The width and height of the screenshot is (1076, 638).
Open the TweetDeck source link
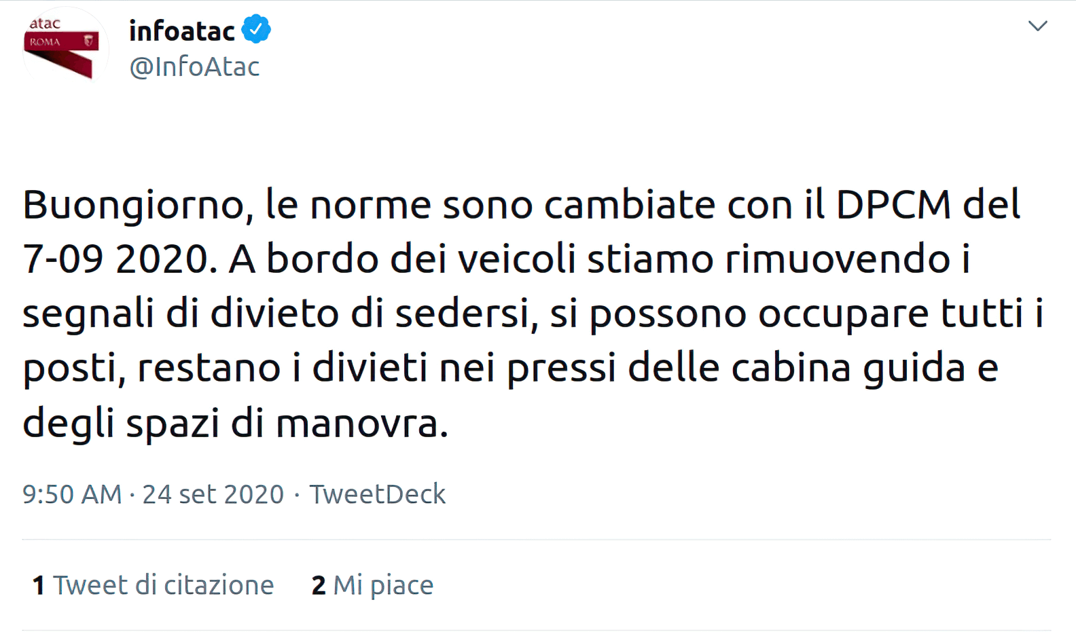click(378, 494)
